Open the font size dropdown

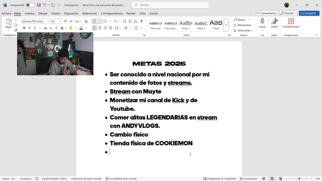(60, 21)
